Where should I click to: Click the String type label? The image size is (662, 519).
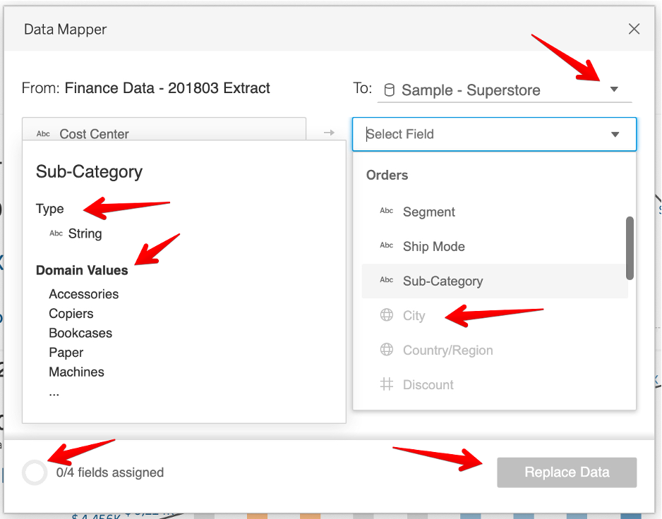(x=85, y=233)
